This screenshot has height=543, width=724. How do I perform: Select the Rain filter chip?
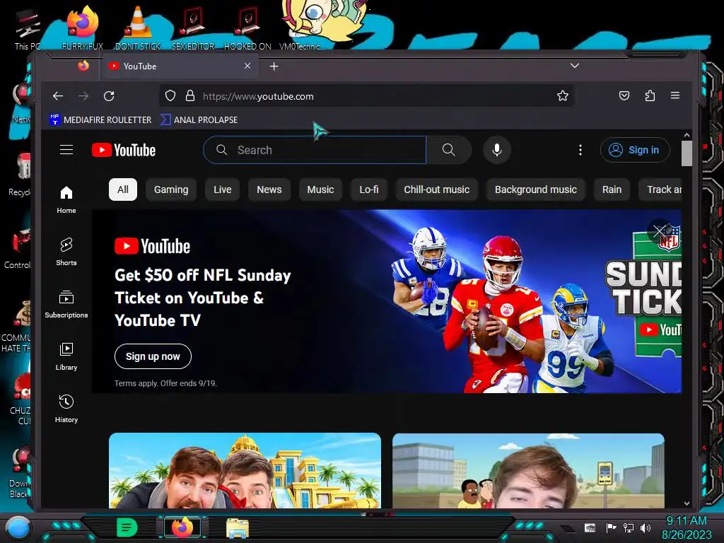[612, 189]
